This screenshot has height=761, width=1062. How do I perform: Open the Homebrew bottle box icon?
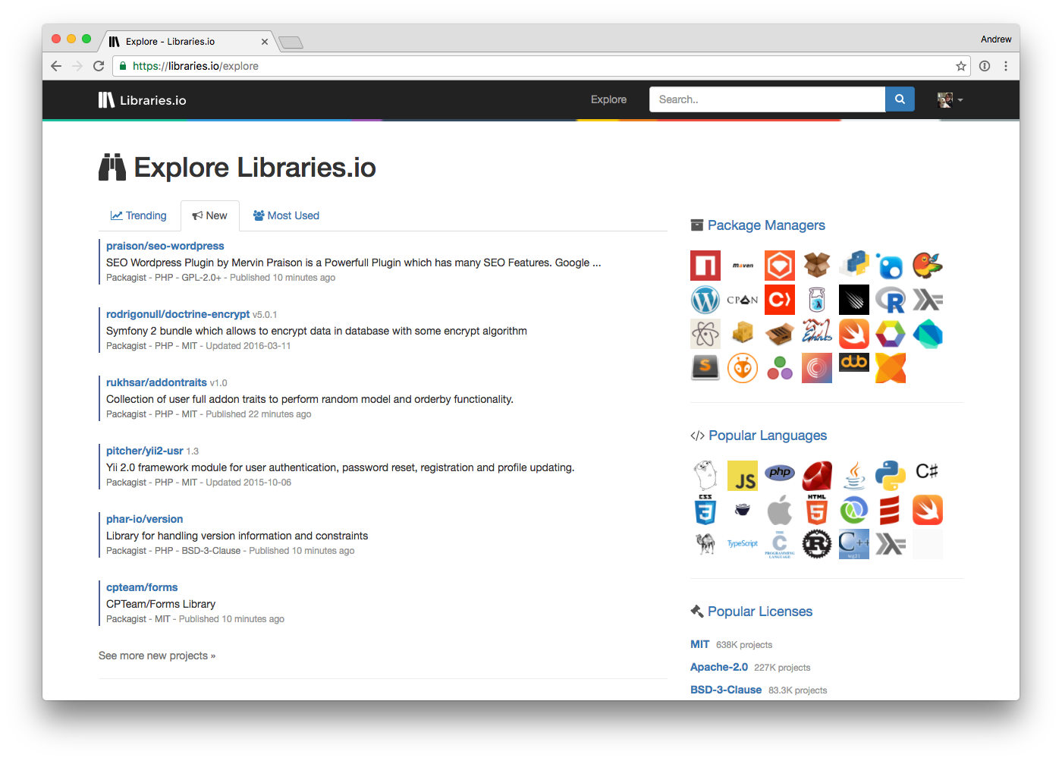780,334
